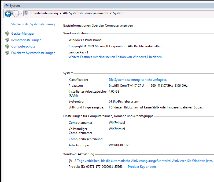Click the keys icon under Windows-Aktivierung

71,161
